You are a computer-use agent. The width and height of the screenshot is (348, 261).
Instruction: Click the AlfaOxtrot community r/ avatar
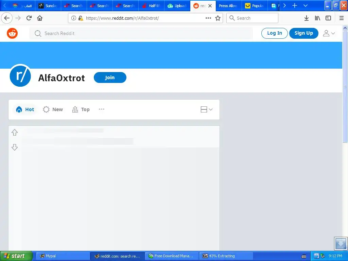pos(20,75)
